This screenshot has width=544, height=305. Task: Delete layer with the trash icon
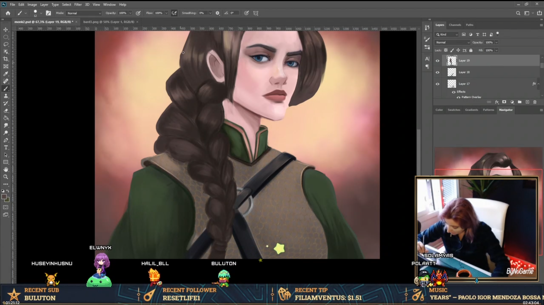pyautogui.click(x=535, y=102)
